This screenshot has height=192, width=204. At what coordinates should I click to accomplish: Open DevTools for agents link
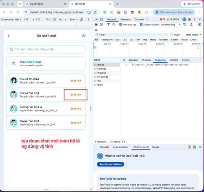click(x=113, y=178)
